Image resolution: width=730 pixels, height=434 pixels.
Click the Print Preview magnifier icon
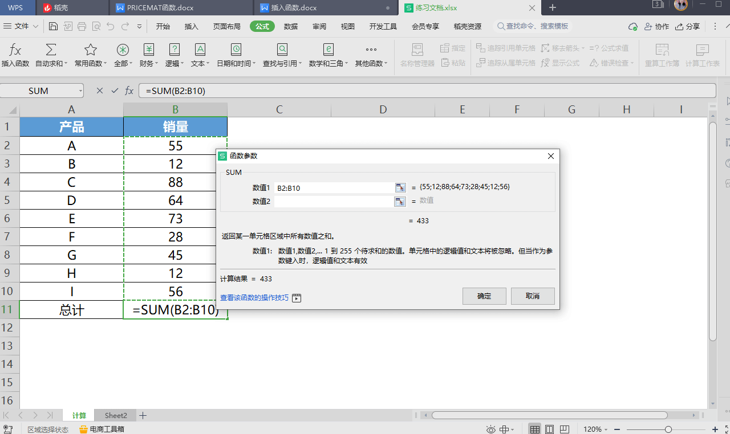click(x=96, y=26)
